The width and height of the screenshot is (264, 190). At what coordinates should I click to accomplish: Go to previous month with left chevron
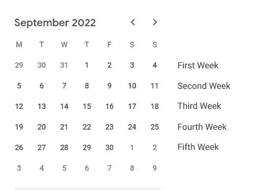click(133, 22)
